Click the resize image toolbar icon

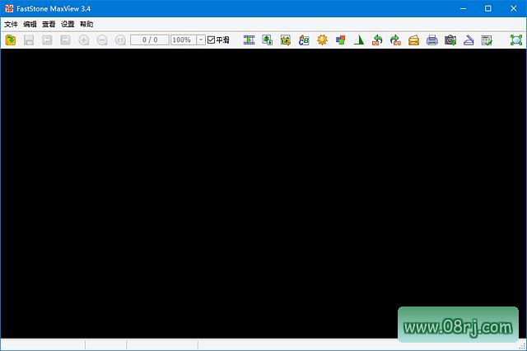268,40
